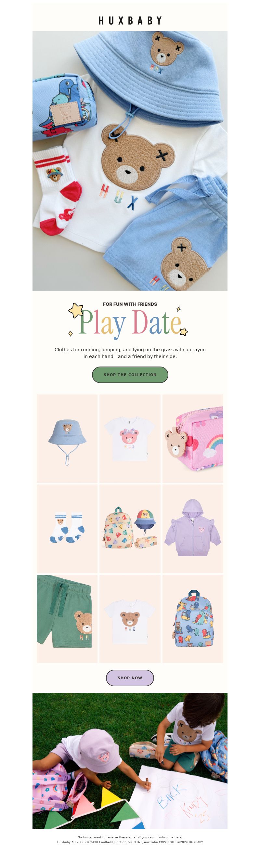The image size is (260, 865).
Task: Click the For Fun With Friends heading
Action: tap(130, 304)
